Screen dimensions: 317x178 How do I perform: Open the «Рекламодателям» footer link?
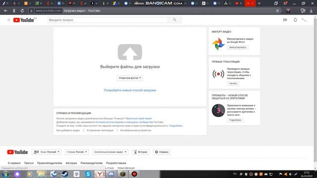(x=92, y=163)
